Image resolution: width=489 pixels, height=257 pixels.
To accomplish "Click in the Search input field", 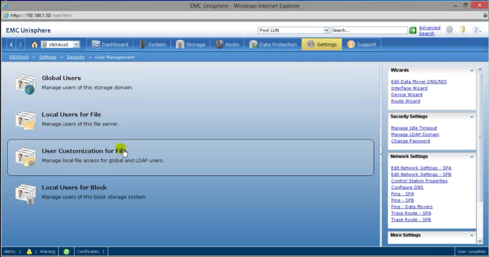I will coord(370,30).
